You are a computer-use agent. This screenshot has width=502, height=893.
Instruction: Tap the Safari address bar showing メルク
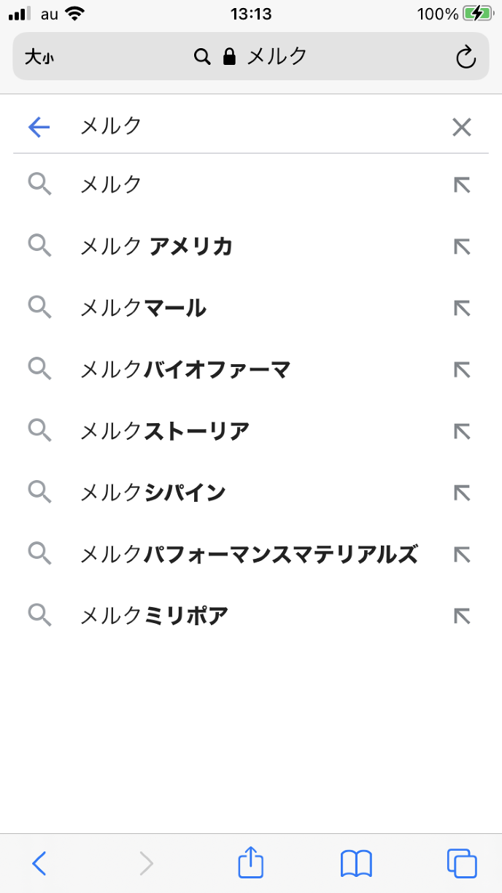tap(250, 57)
